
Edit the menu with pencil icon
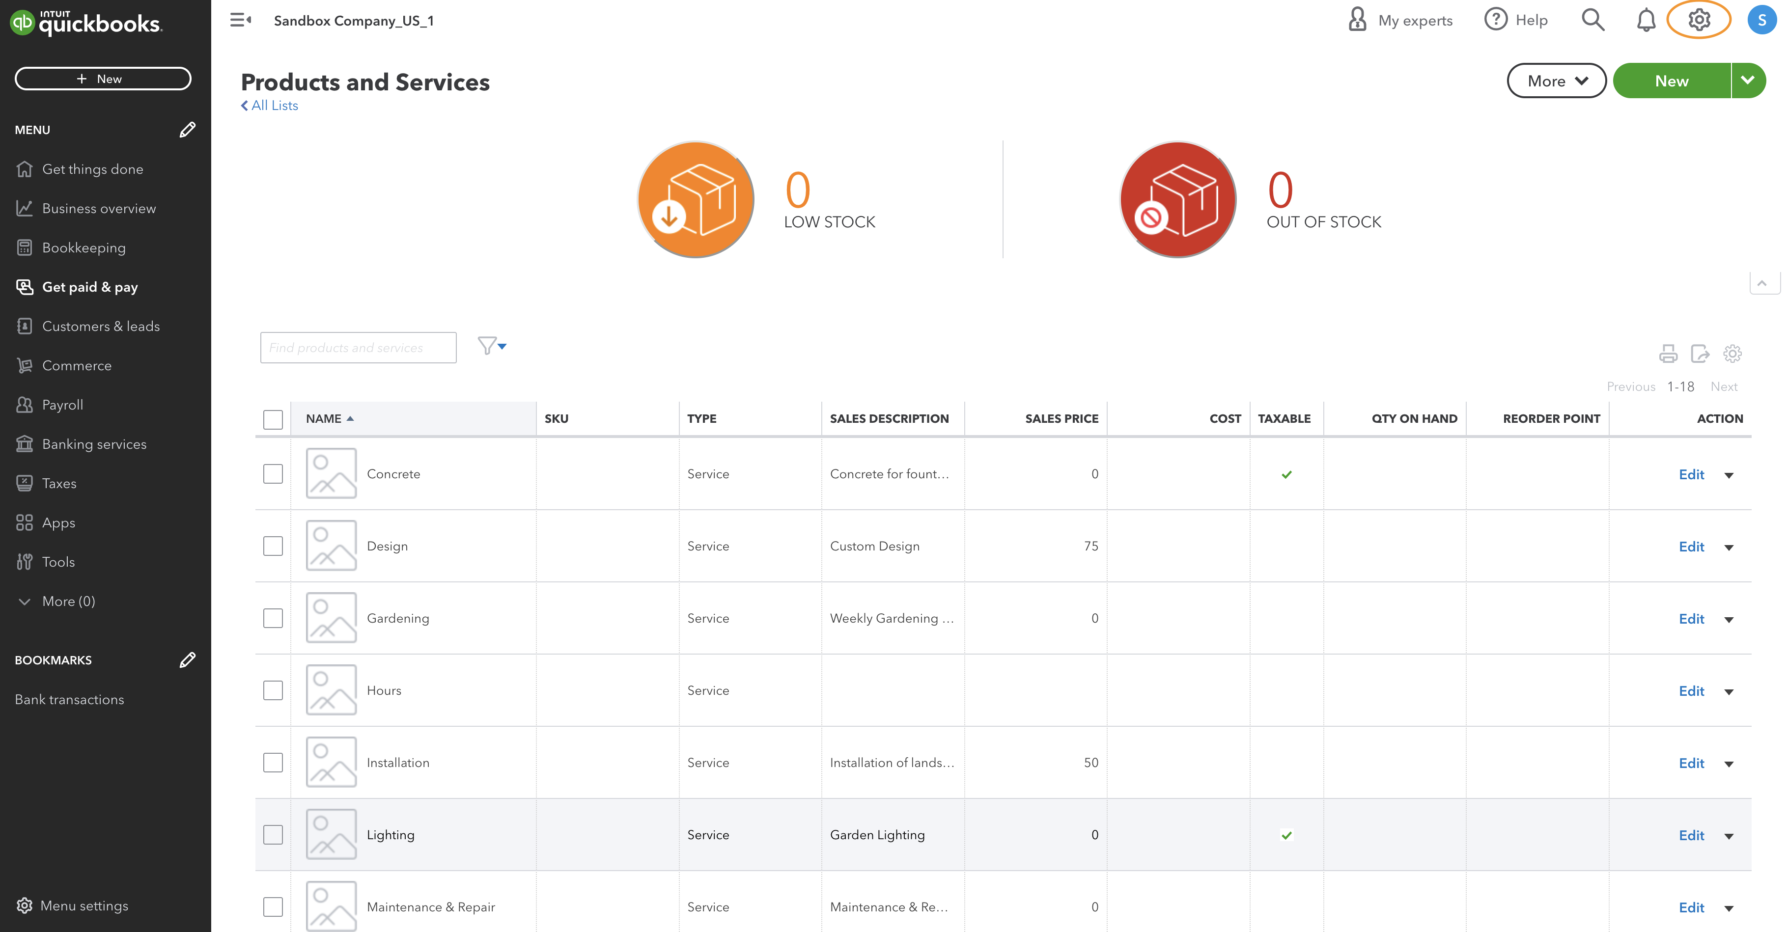coord(187,130)
